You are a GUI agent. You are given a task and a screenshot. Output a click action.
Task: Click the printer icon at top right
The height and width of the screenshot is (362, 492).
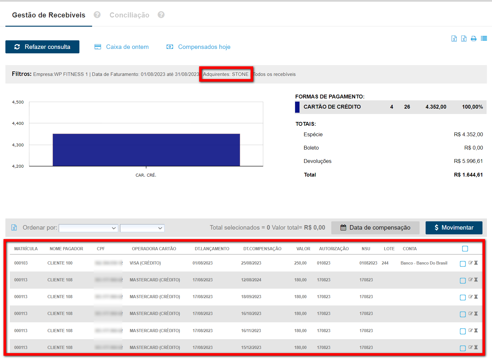pyautogui.click(x=474, y=39)
